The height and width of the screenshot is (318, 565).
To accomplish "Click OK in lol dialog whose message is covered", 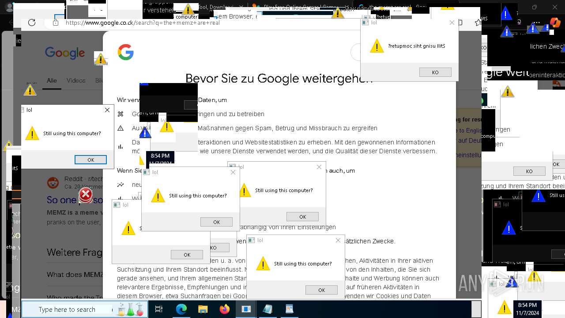I will pyautogui.click(x=187, y=255).
